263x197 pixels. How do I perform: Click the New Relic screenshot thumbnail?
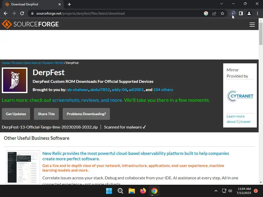coord(23,167)
